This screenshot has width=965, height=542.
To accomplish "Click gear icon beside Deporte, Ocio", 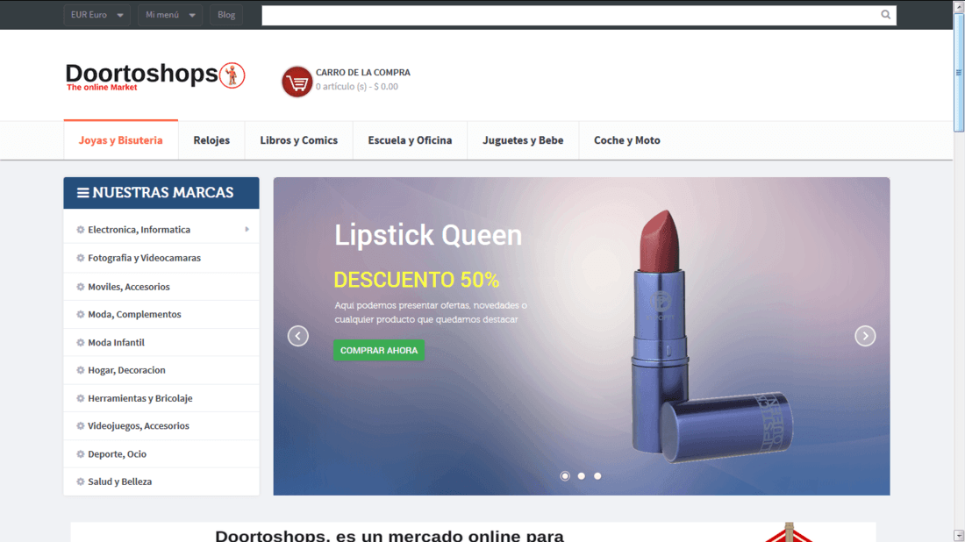I will (81, 454).
